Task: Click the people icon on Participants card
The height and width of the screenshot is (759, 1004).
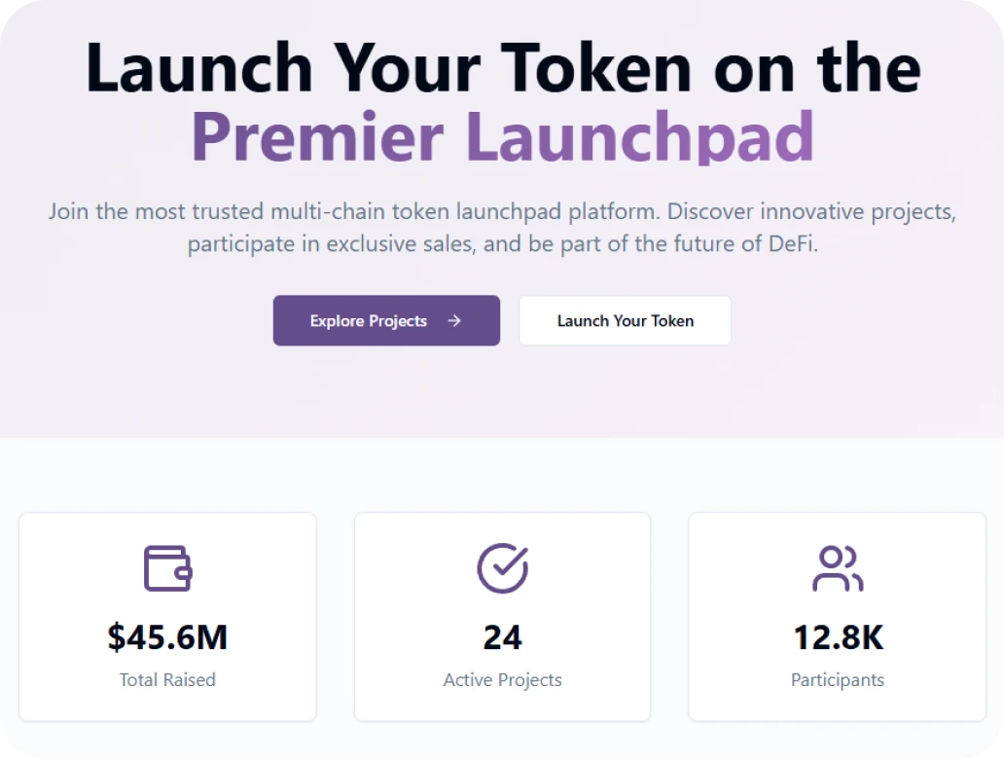Action: coord(837,568)
